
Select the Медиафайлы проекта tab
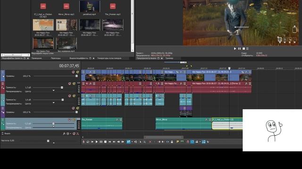coord(12,58)
